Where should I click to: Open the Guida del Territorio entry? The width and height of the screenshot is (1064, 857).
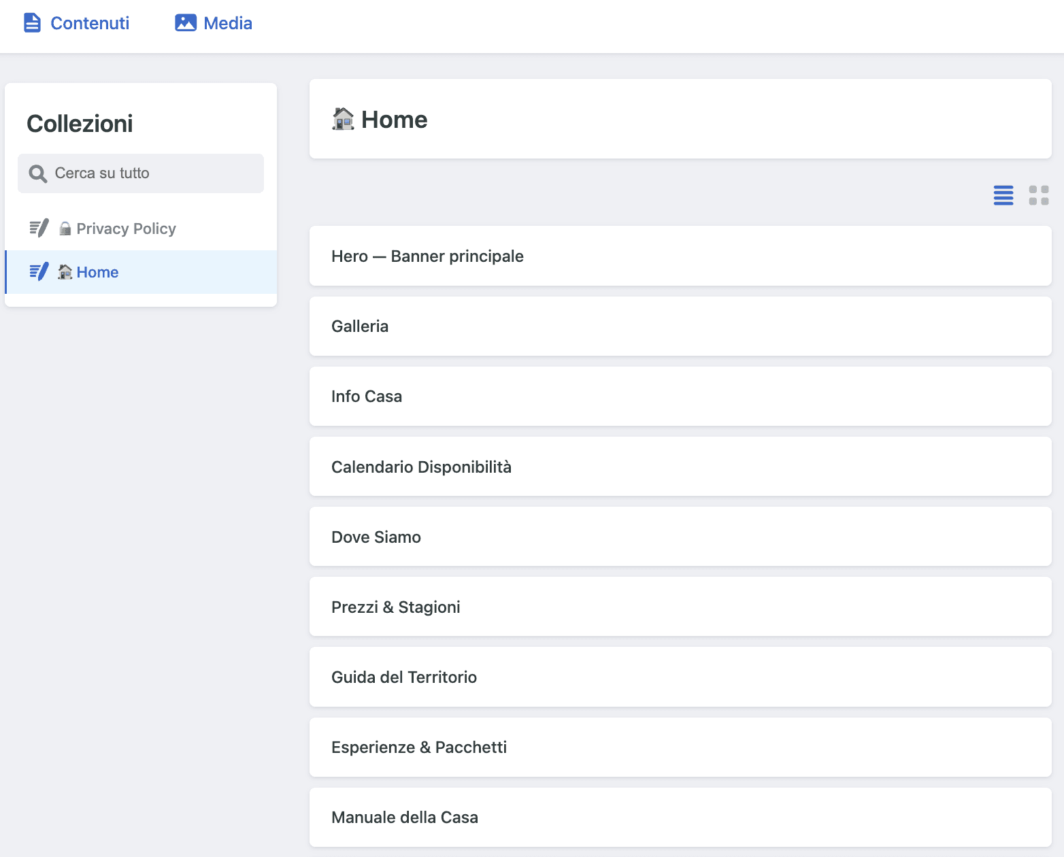tap(680, 677)
